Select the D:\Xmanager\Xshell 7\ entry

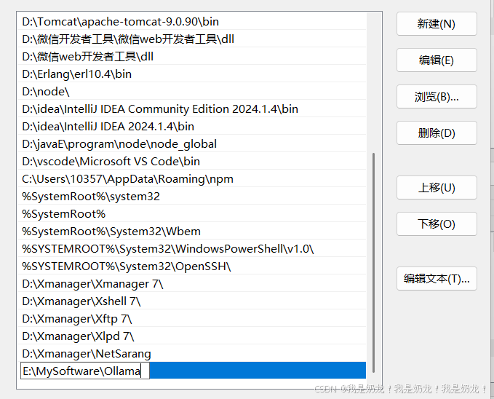[x=191, y=301]
